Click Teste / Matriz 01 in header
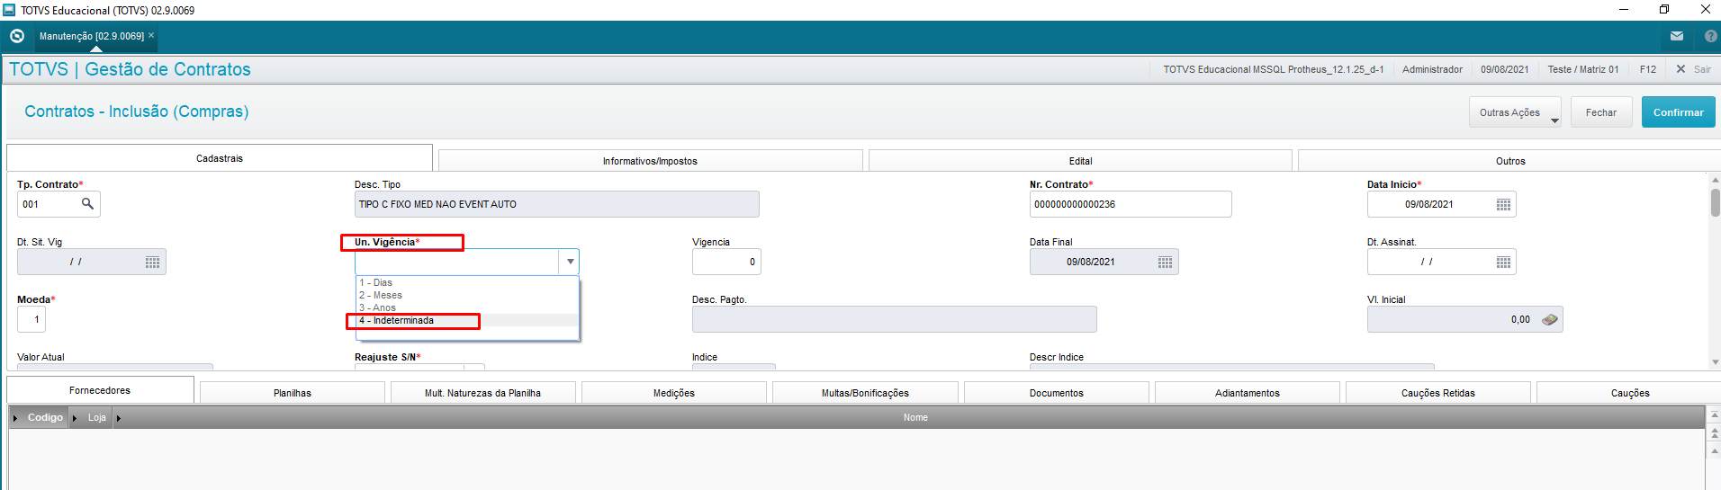The image size is (1721, 490). coord(1583,69)
